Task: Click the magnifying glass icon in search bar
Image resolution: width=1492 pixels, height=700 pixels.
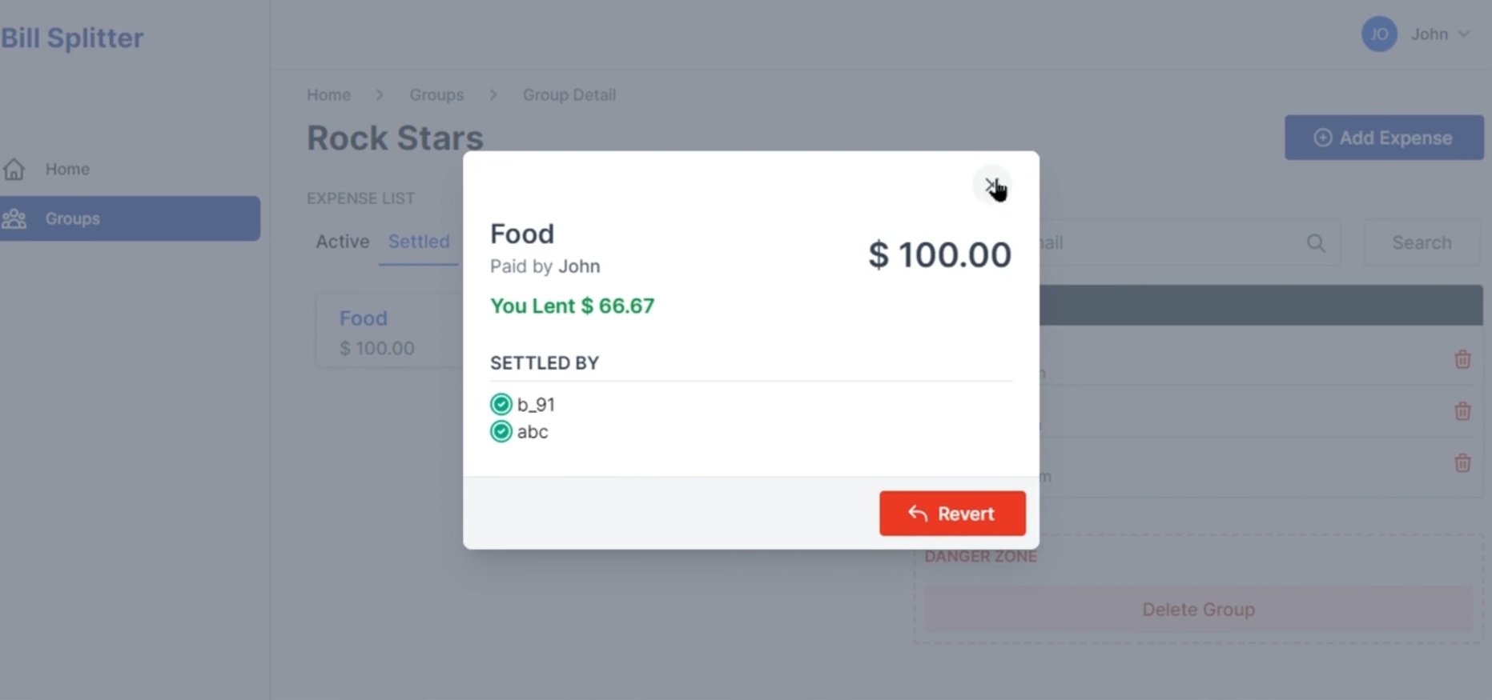Action: (x=1316, y=242)
